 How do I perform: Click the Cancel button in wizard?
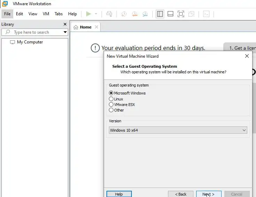237,194
